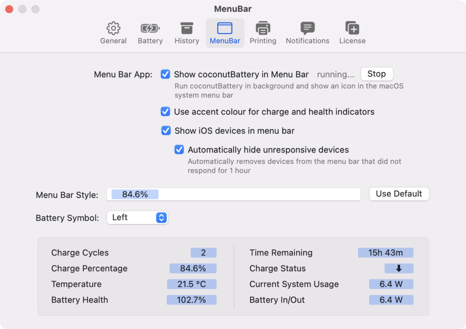Screen dimensions: 466x329
Task: Open the History archive box icon
Action: [187, 28]
